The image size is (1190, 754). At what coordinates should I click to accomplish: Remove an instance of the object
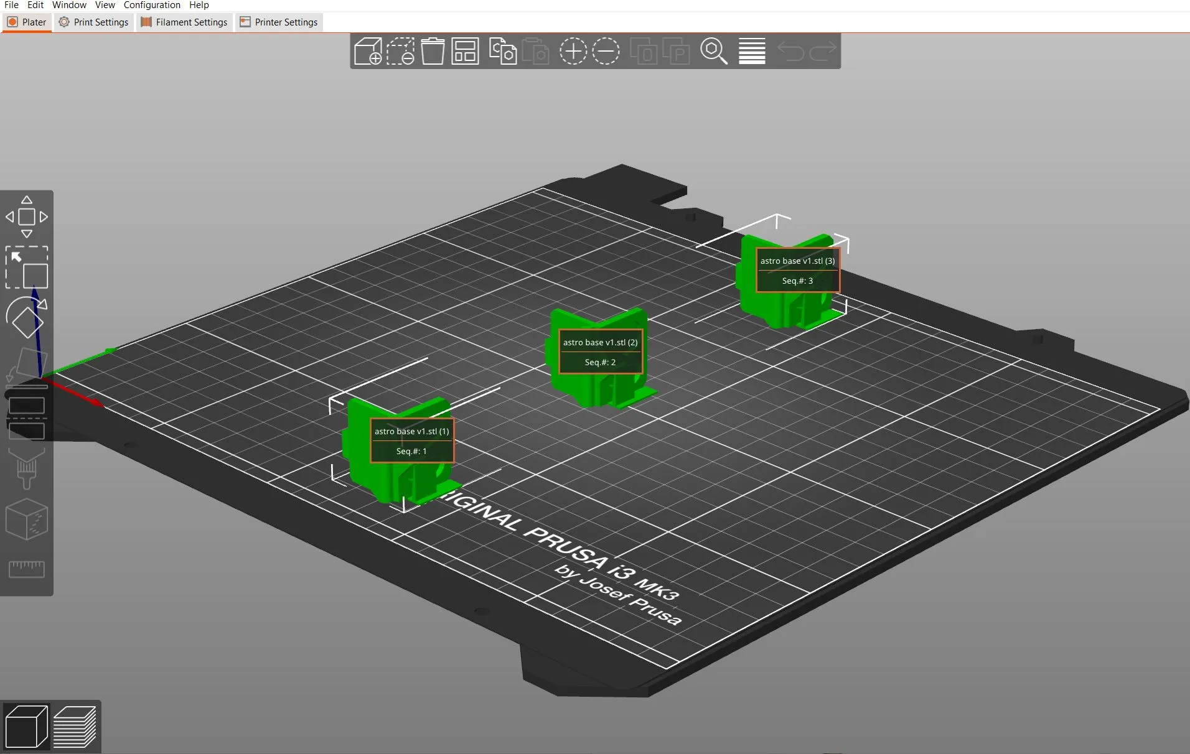tap(606, 52)
